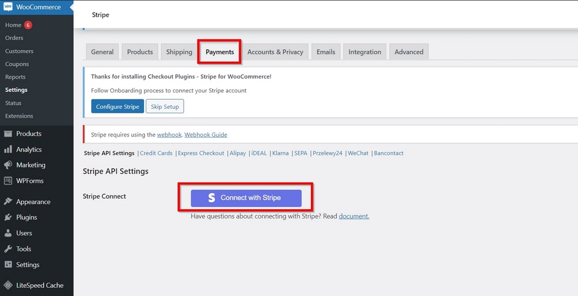
Task: Click the LiteSpeed Cache diamond icon
Action: (x=8, y=286)
